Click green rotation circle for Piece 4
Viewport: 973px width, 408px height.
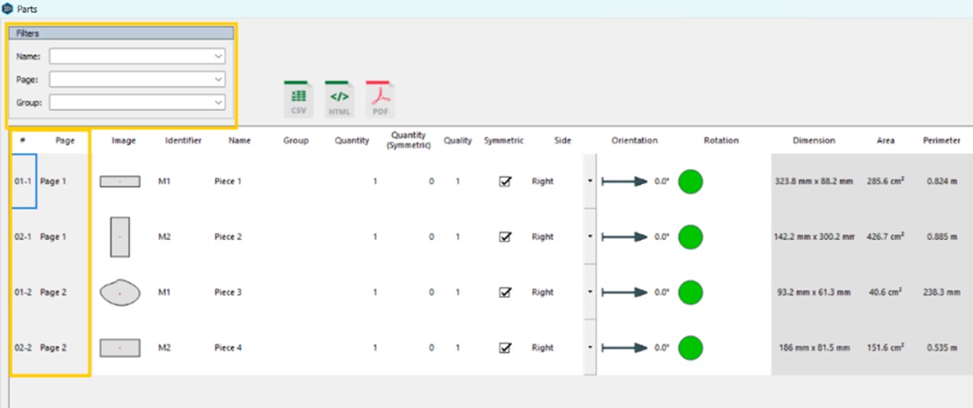pyautogui.click(x=691, y=348)
